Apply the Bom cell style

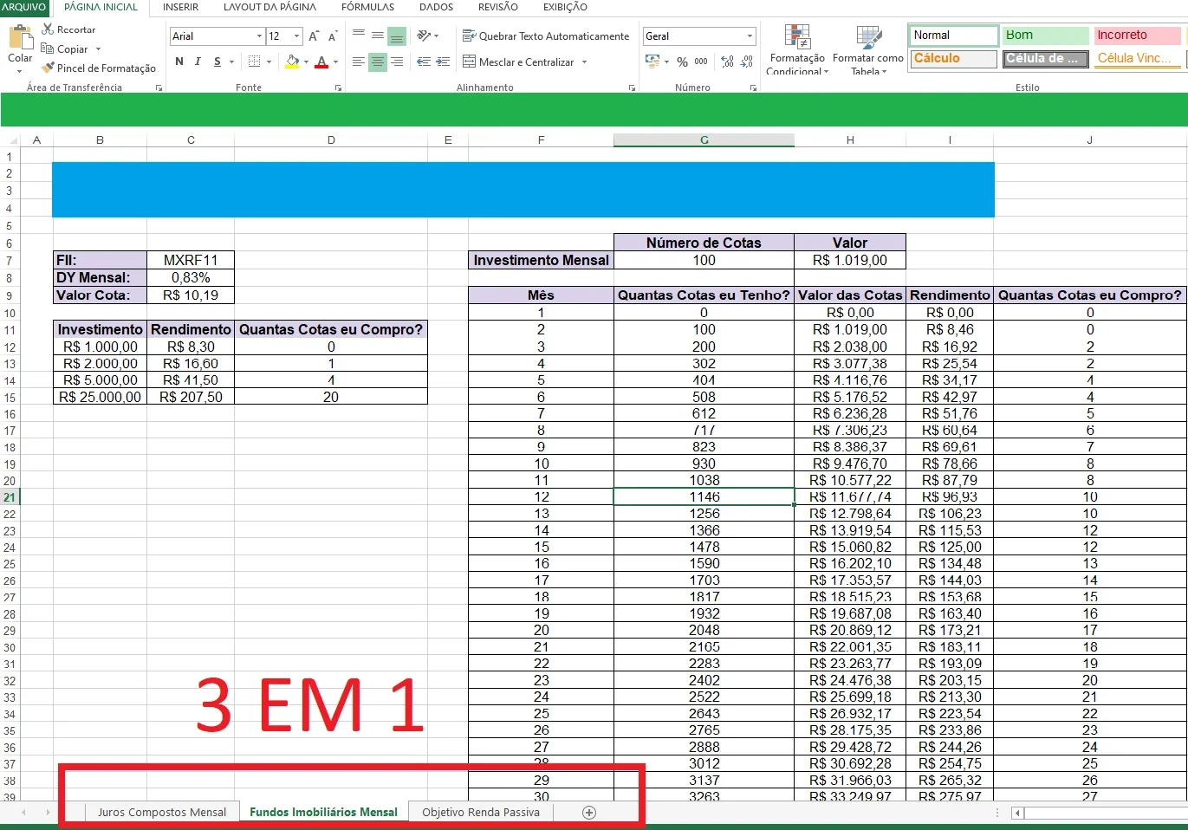tap(1046, 36)
